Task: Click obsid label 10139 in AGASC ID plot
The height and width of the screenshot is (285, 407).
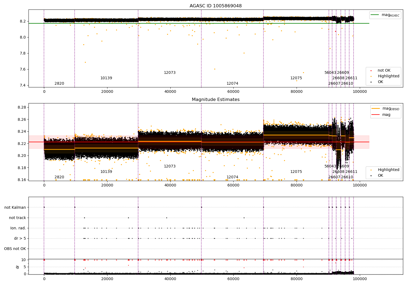Action: [106, 78]
